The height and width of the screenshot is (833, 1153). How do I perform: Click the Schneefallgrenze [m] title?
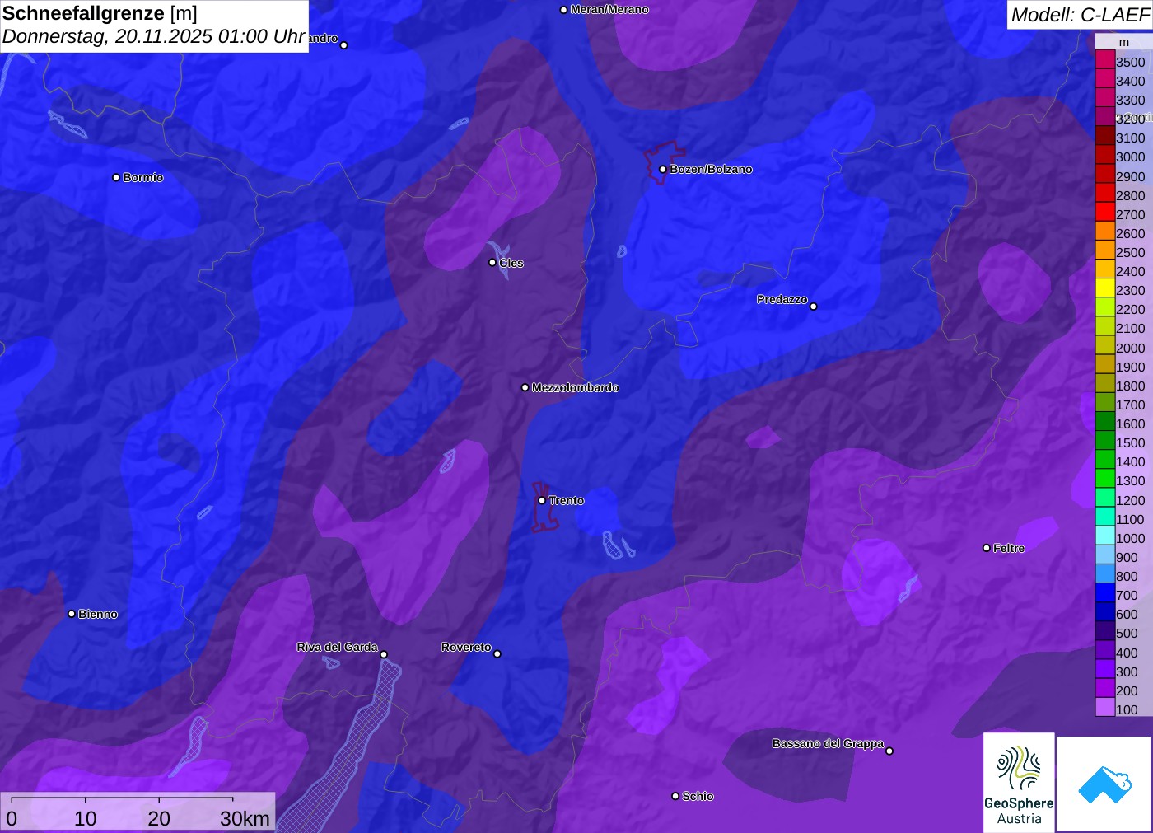pyautogui.click(x=100, y=13)
